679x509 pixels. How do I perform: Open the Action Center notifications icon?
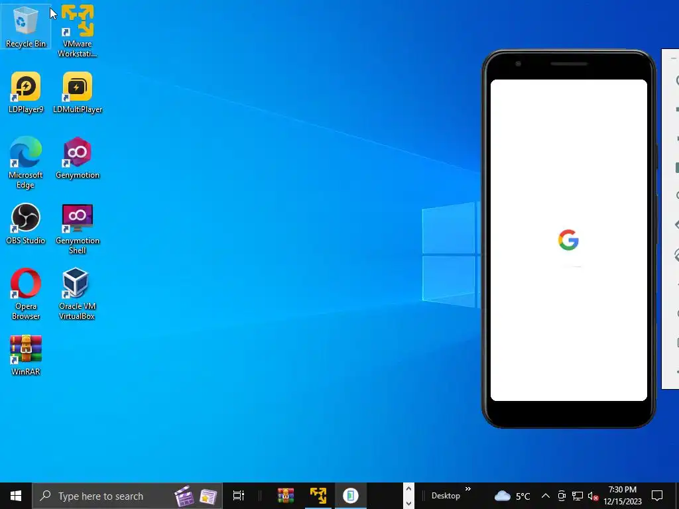(x=657, y=496)
